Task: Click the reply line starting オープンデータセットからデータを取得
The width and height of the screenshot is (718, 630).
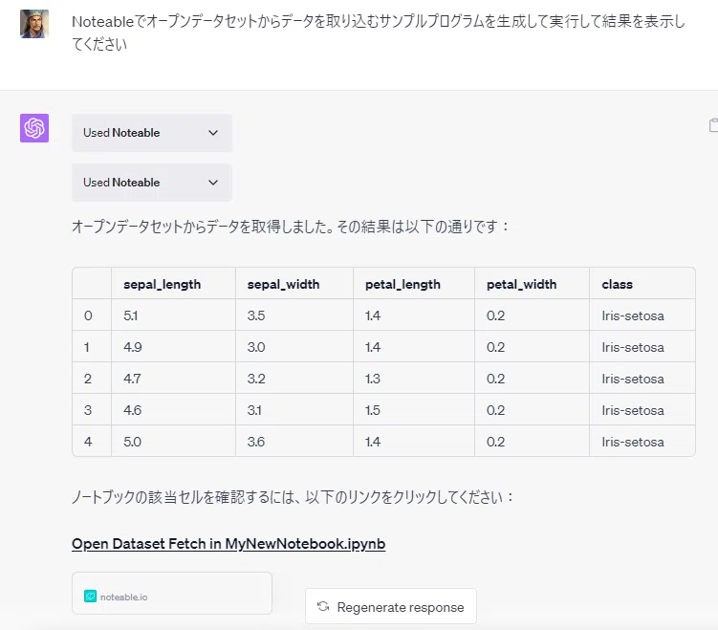Action: click(x=290, y=227)
